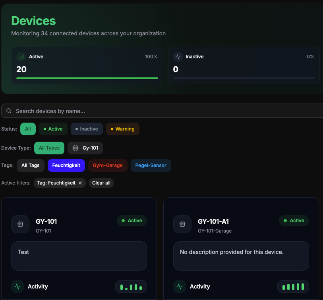Remove the Tag: Feuchtigkeit filter with X
Screen dimensions: 323x300
pos(80,183)
